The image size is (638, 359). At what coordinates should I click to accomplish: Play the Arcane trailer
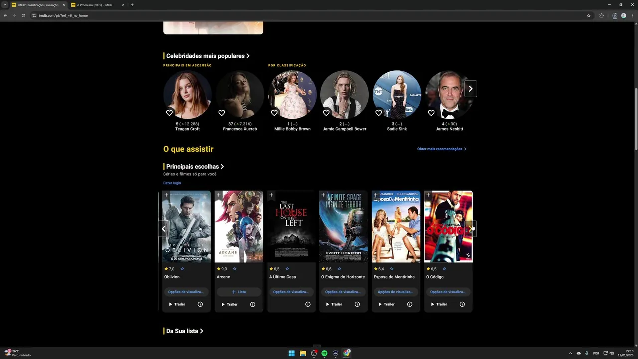click(x=230, y=304)
